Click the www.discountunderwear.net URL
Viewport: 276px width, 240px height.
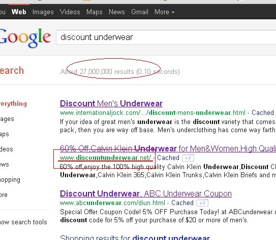[105, 157]
